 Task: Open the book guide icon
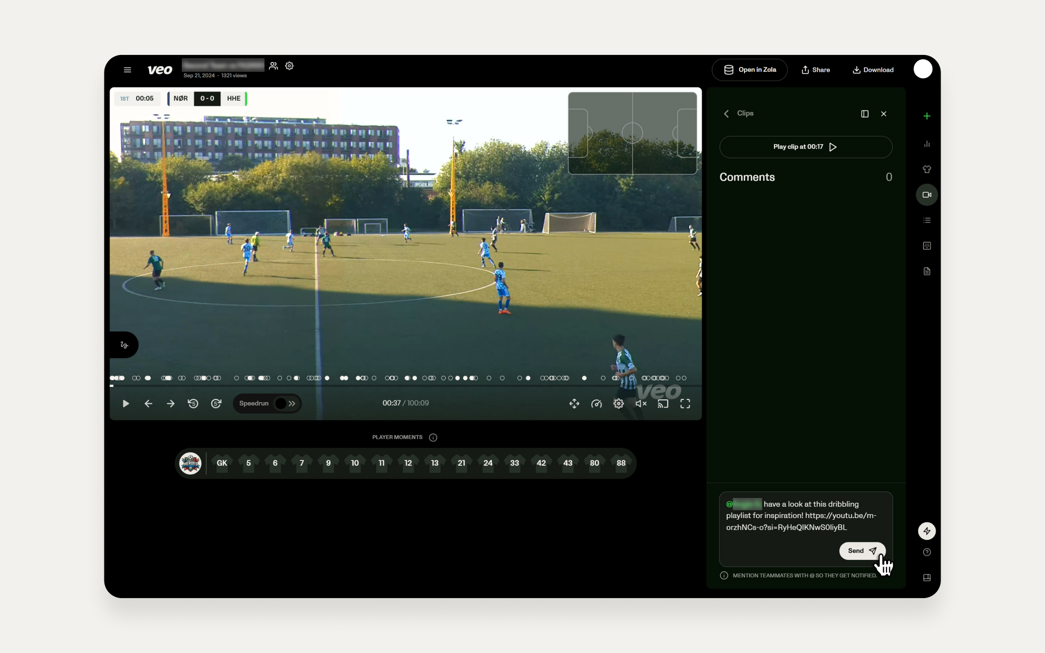click(x=927, y=578)
